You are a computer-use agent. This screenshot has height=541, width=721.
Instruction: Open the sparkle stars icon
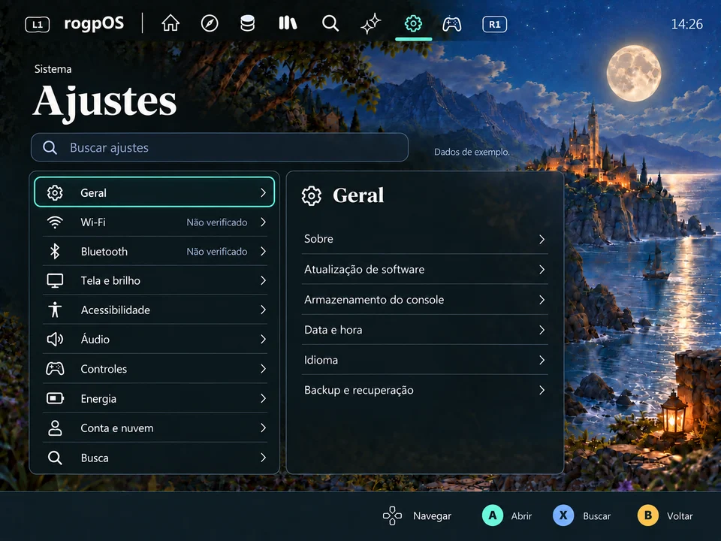(x=370, y=24)
